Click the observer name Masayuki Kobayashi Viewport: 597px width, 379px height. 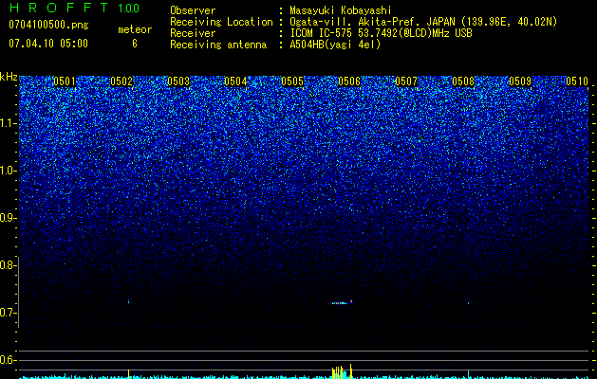pos(341,10)
